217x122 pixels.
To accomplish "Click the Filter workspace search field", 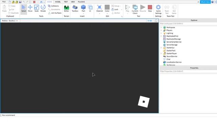I will click(x=188, y=24).
